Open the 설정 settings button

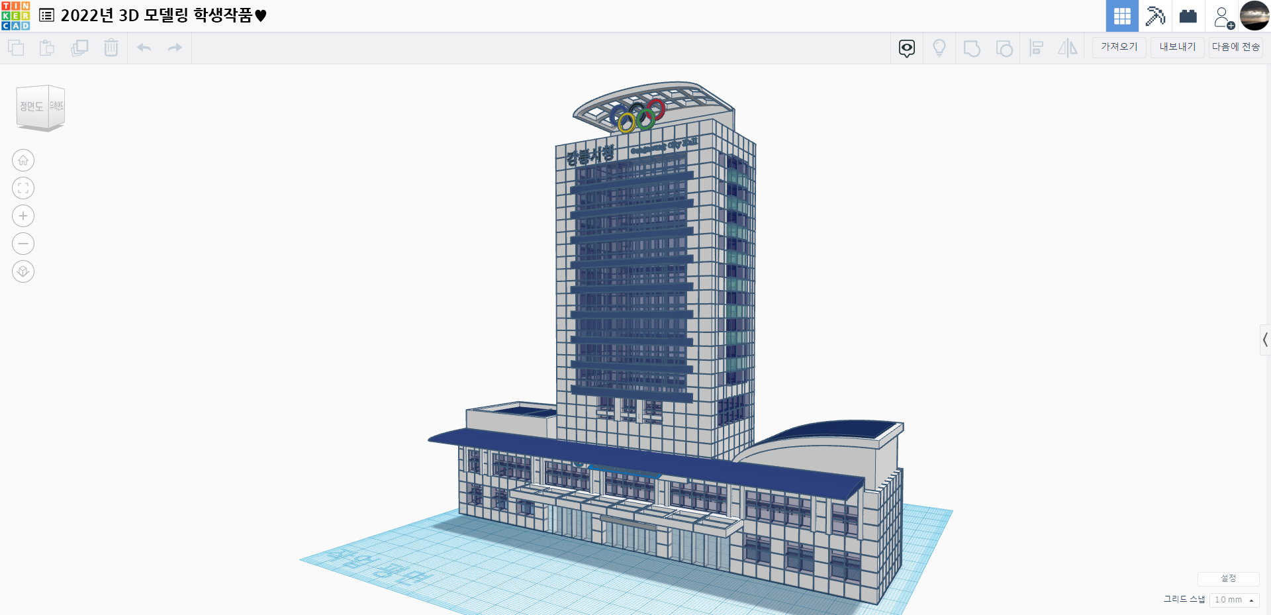(1228, 579)
